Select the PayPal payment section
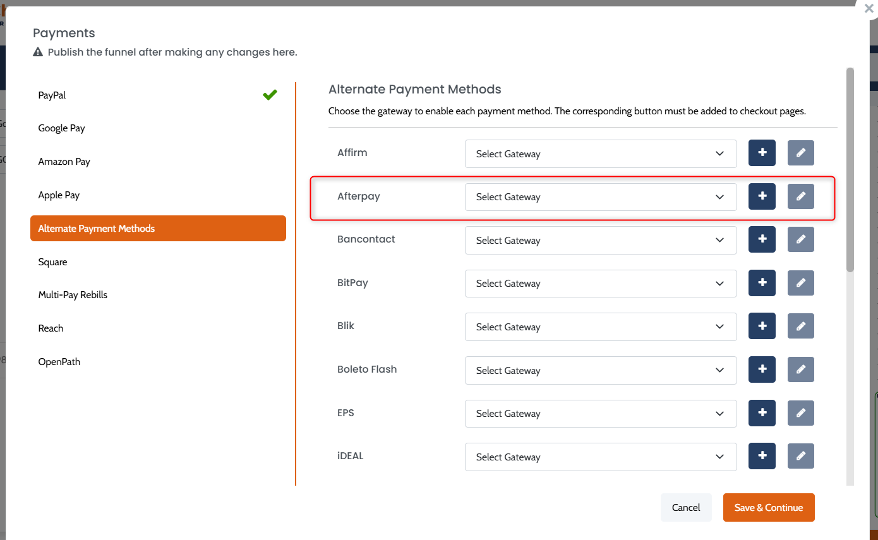This screenshot has height=540, width=878. pos(52,95)
